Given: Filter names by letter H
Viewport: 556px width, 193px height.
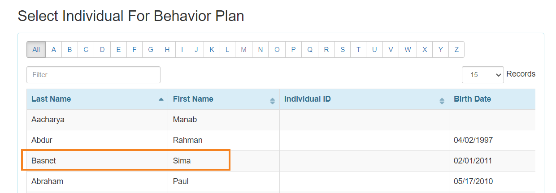Looking at the screenshot, I should 167,50.
